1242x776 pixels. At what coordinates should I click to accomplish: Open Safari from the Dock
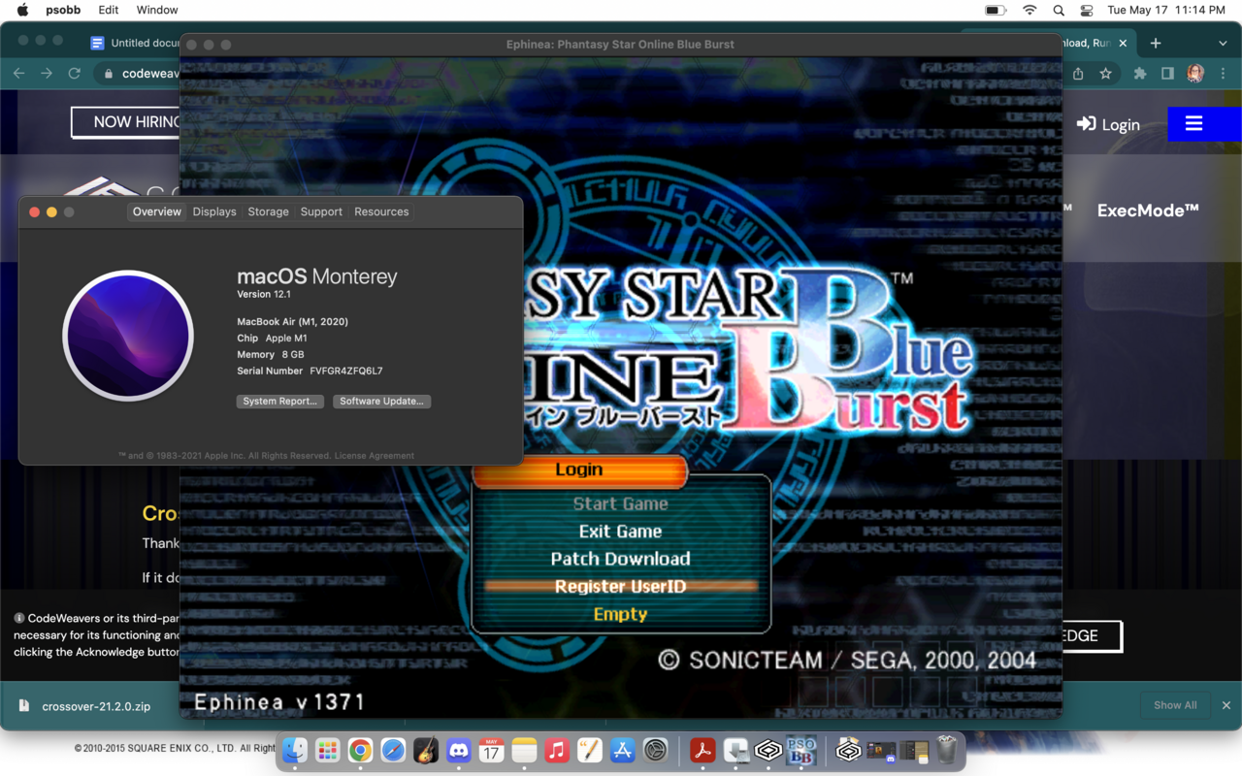click(393, 750)
